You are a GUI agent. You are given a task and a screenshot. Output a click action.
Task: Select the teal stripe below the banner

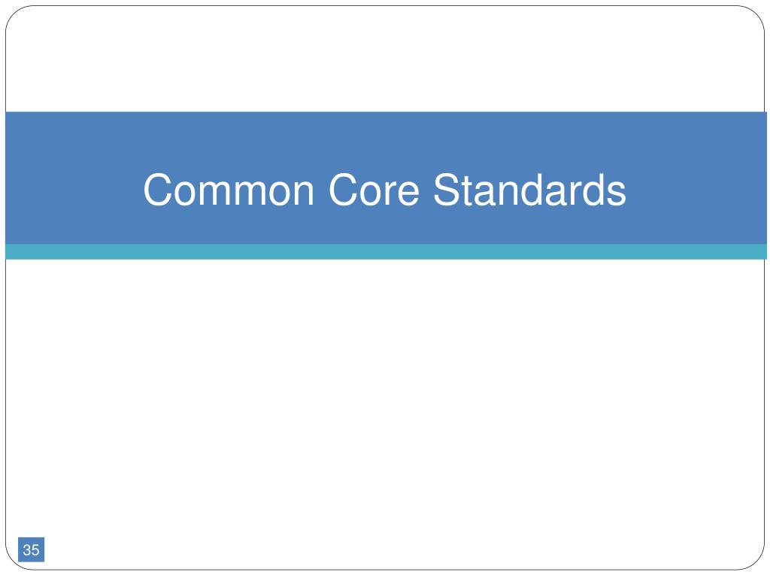(x=386, y=251)
